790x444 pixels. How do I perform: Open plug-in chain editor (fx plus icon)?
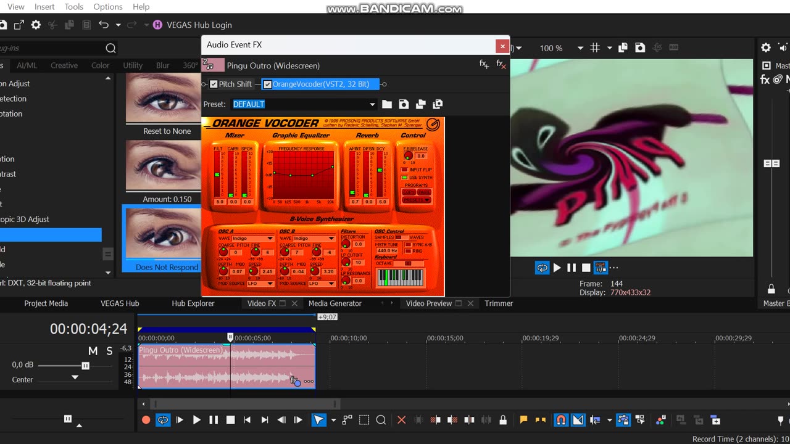484,64
